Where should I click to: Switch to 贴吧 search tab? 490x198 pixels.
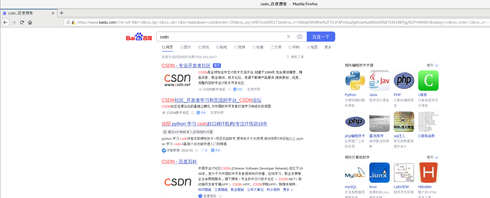[x=221, y=47]
